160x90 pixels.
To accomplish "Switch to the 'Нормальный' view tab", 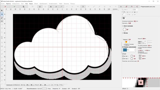I will click(x=9, y=85).
